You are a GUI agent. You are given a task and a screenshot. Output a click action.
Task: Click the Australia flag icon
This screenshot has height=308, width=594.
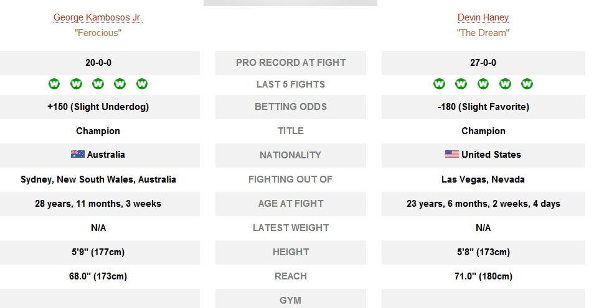pos(78,154)
